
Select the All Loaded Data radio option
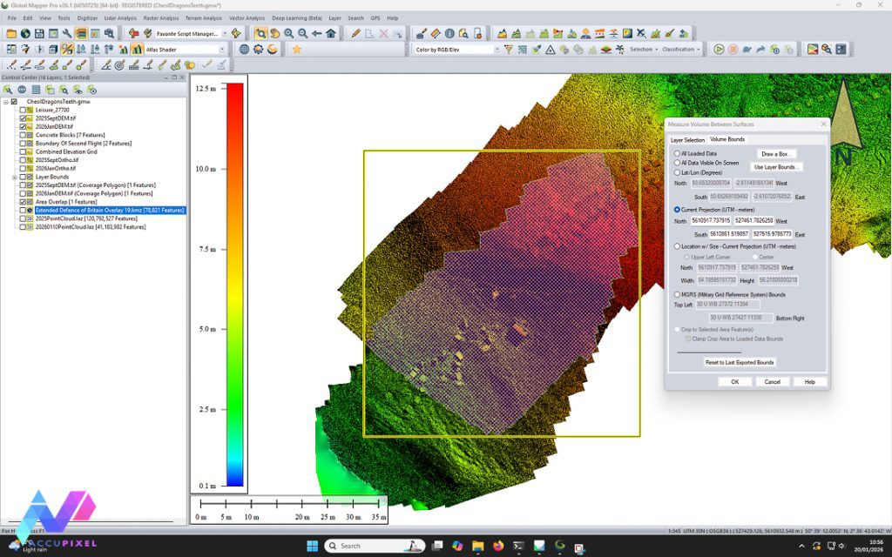[x=678, y=153]
